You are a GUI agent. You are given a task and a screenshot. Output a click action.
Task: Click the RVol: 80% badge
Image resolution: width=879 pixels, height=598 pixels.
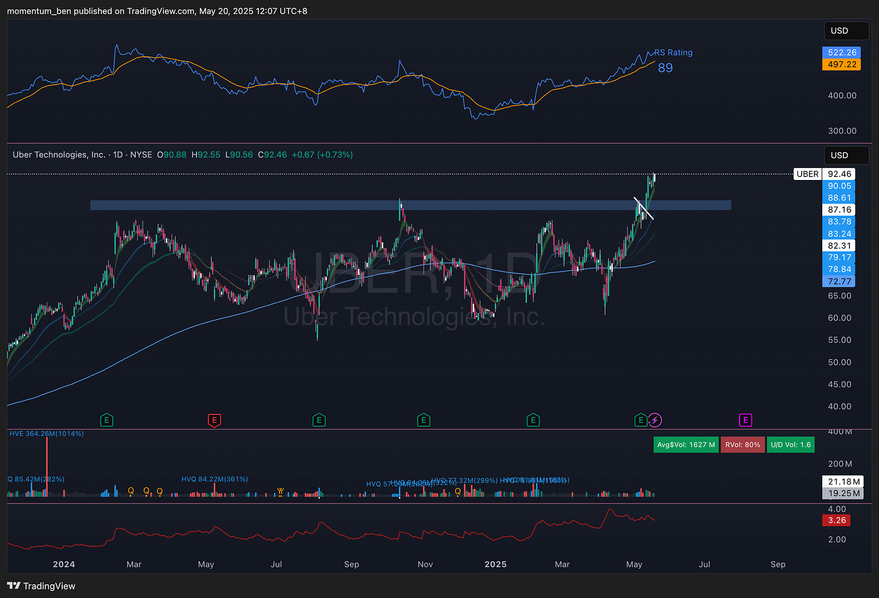tap(743, 445)
